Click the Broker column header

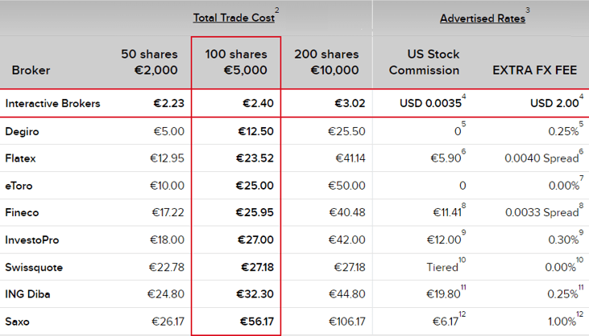[31, 70]
